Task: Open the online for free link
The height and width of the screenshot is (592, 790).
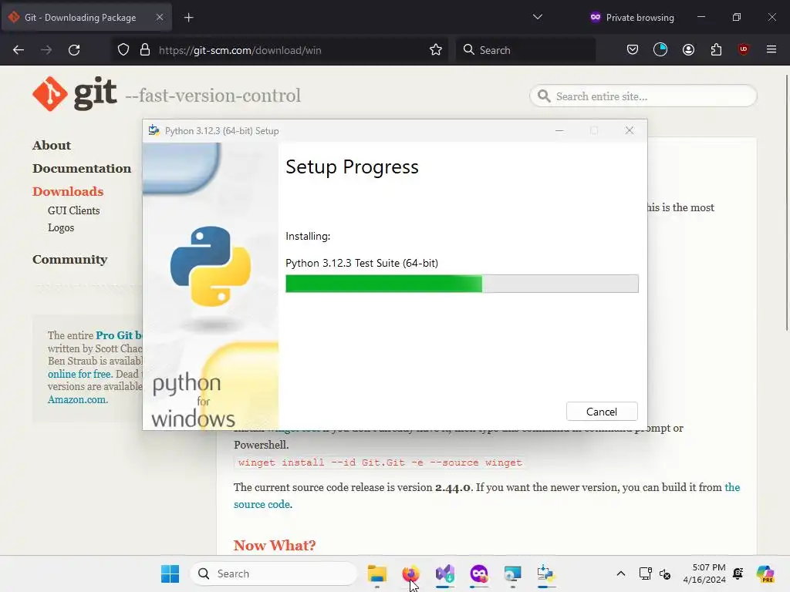Action: [79, 374]
